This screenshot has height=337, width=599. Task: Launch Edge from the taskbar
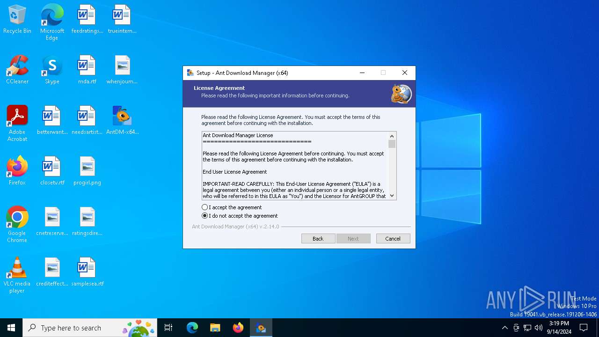pyautogui.click(x=192, y=328)
